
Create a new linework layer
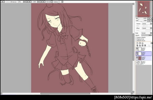[x=140, y=43]
